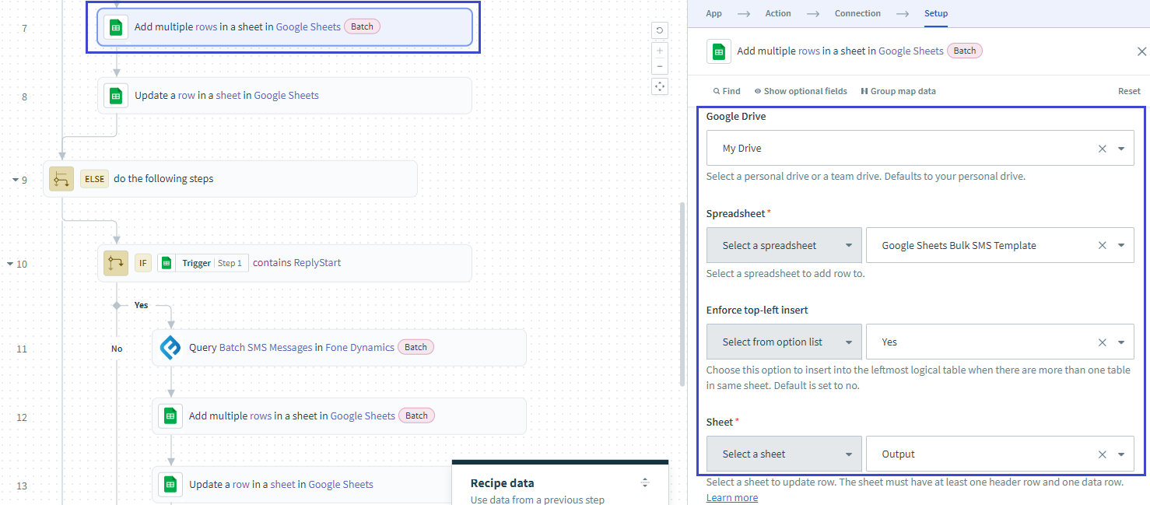The width and height of the screenshot is (1150, 505).
Task: Select step 7 Add multiple rows
Action: (x=285, y=26)
